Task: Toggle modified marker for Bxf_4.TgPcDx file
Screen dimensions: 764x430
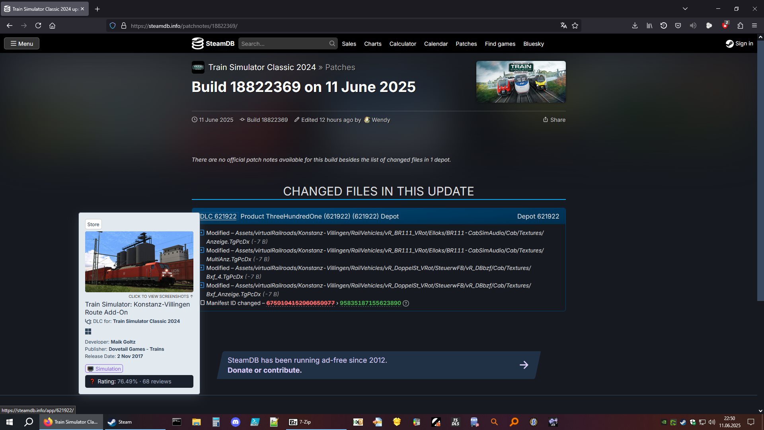Action: 202,268
